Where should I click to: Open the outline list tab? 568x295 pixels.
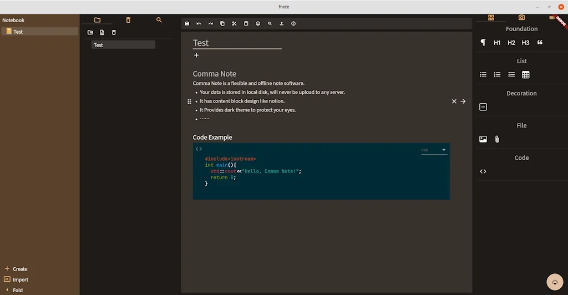pyautogui.click(x=551, y=17)
